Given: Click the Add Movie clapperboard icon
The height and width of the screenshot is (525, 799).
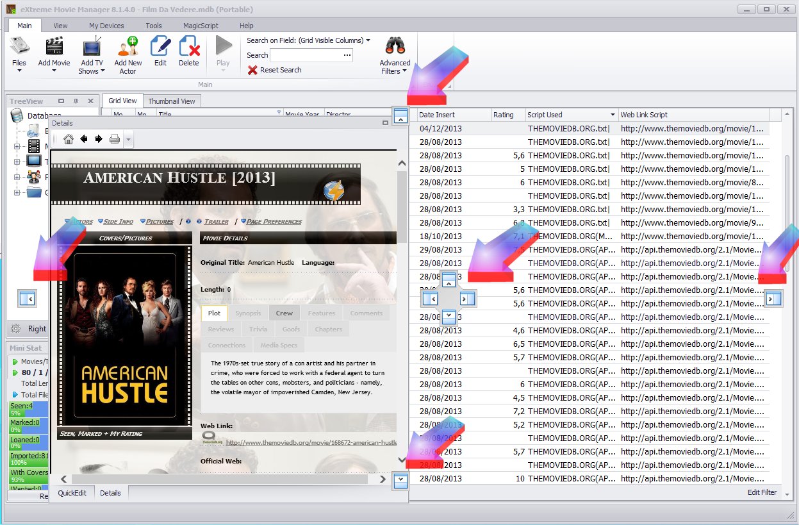Looking at the screenshot, I should pos(54,47).
